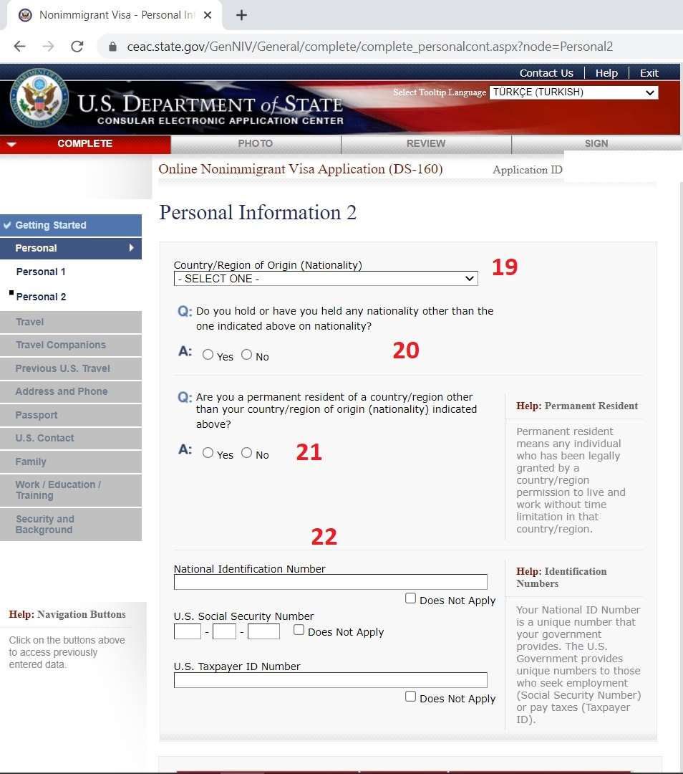Switch to the PHOTO step tab
The image size is (683, 774).
point(256,143)
